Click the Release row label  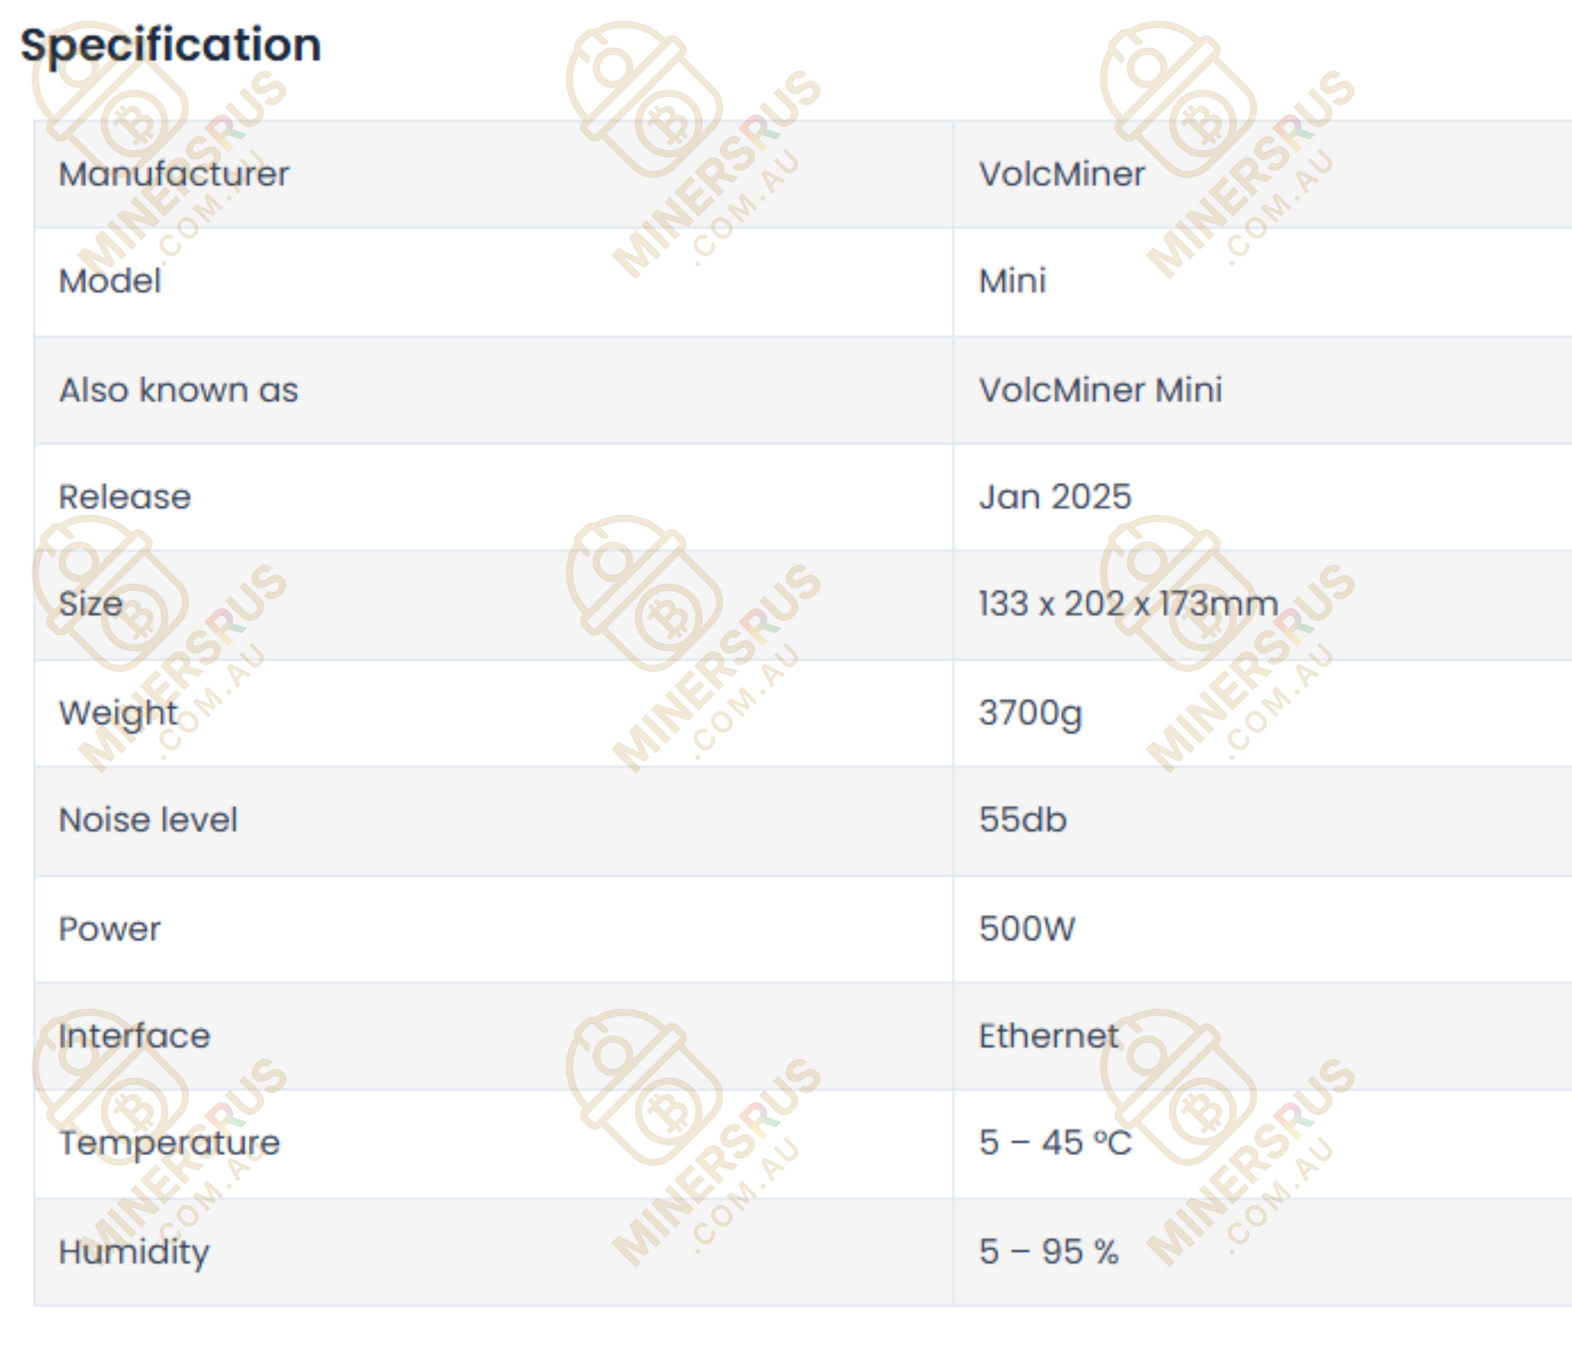pos(124,497)
